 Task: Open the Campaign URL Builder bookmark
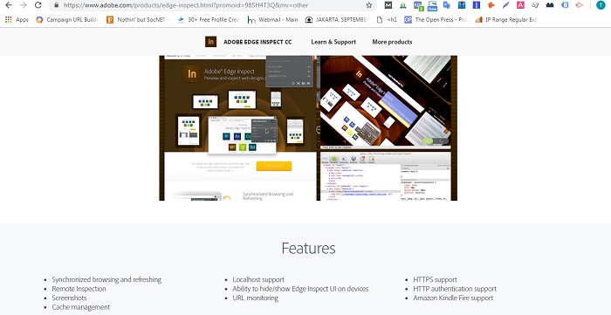[x=67, y=20]
